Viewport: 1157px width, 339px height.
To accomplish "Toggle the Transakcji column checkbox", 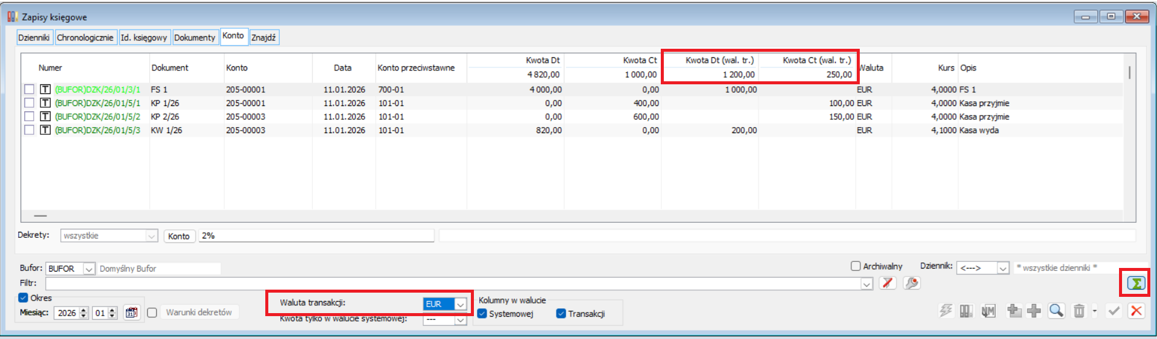I will pyautogui.click(x=561, y=314).
